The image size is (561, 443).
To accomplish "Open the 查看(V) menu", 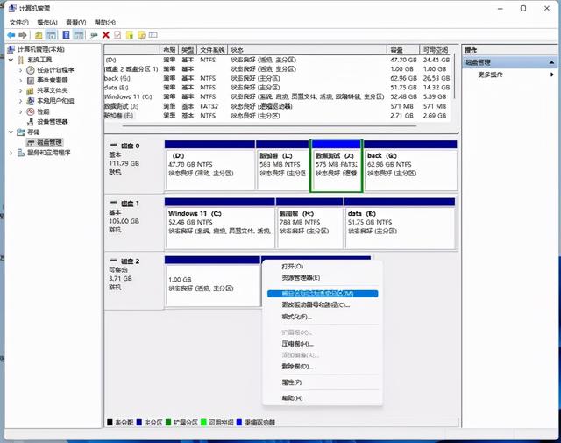I will pos(76,22).
